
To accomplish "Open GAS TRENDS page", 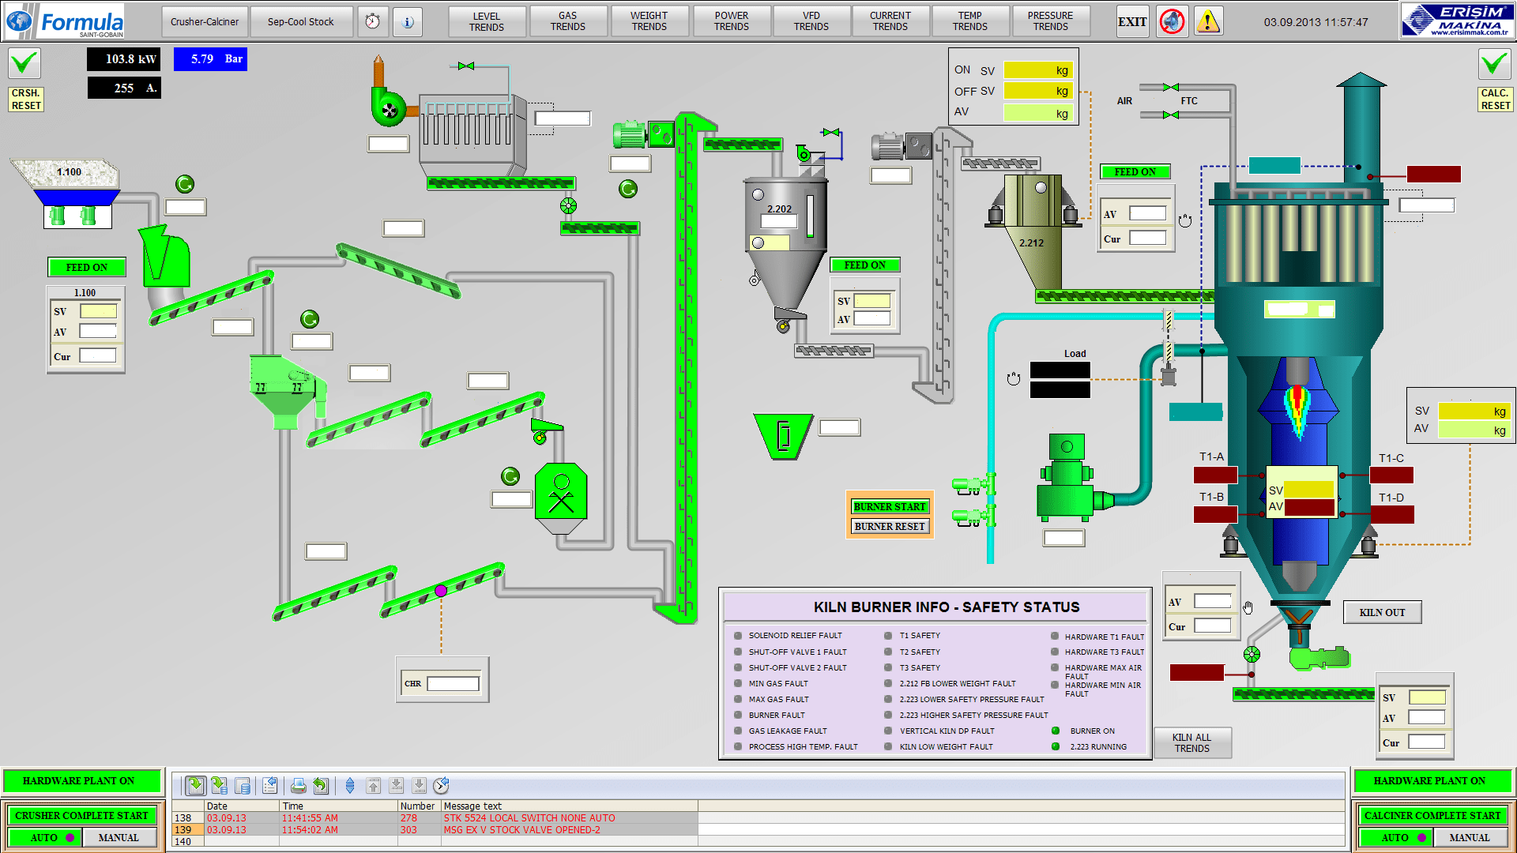I will 568,21.
